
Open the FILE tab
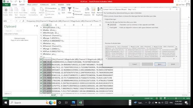6,5
